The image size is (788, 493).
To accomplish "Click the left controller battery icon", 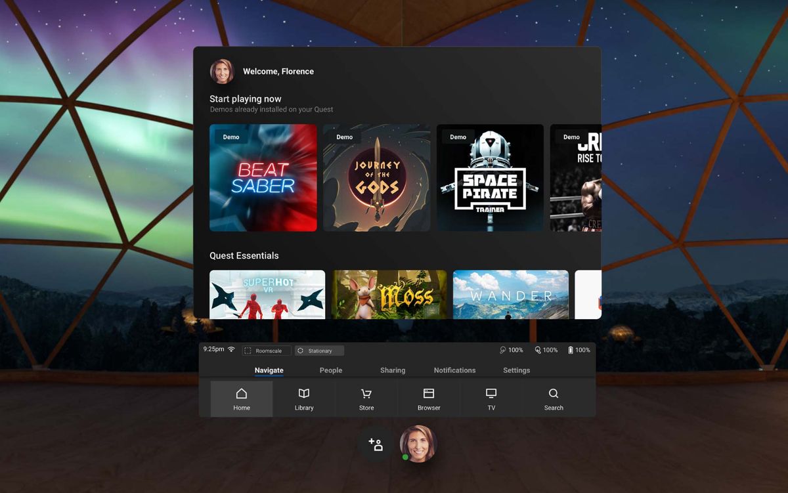I will pyautogui.click(x=504, y=349).
